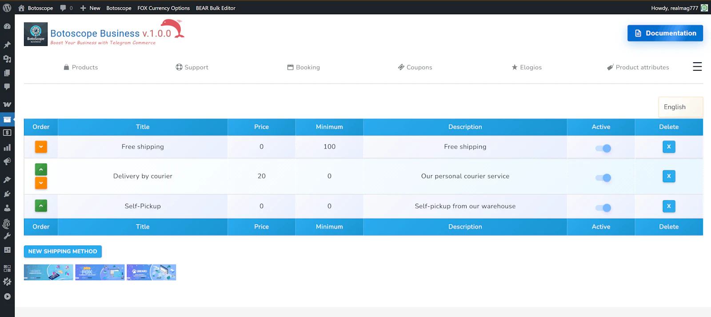Open the Tools wrench sidebar icon
The width and height of the screenshot is (711, 317).
(x=7, y=236)
